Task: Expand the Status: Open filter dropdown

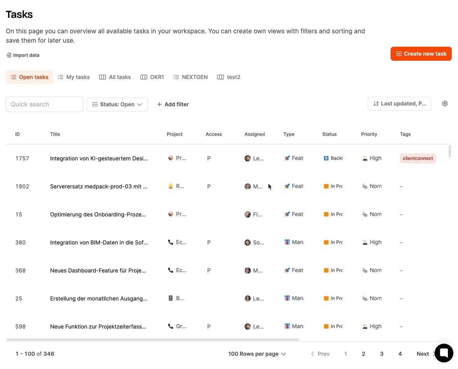Action: [117, 104]
